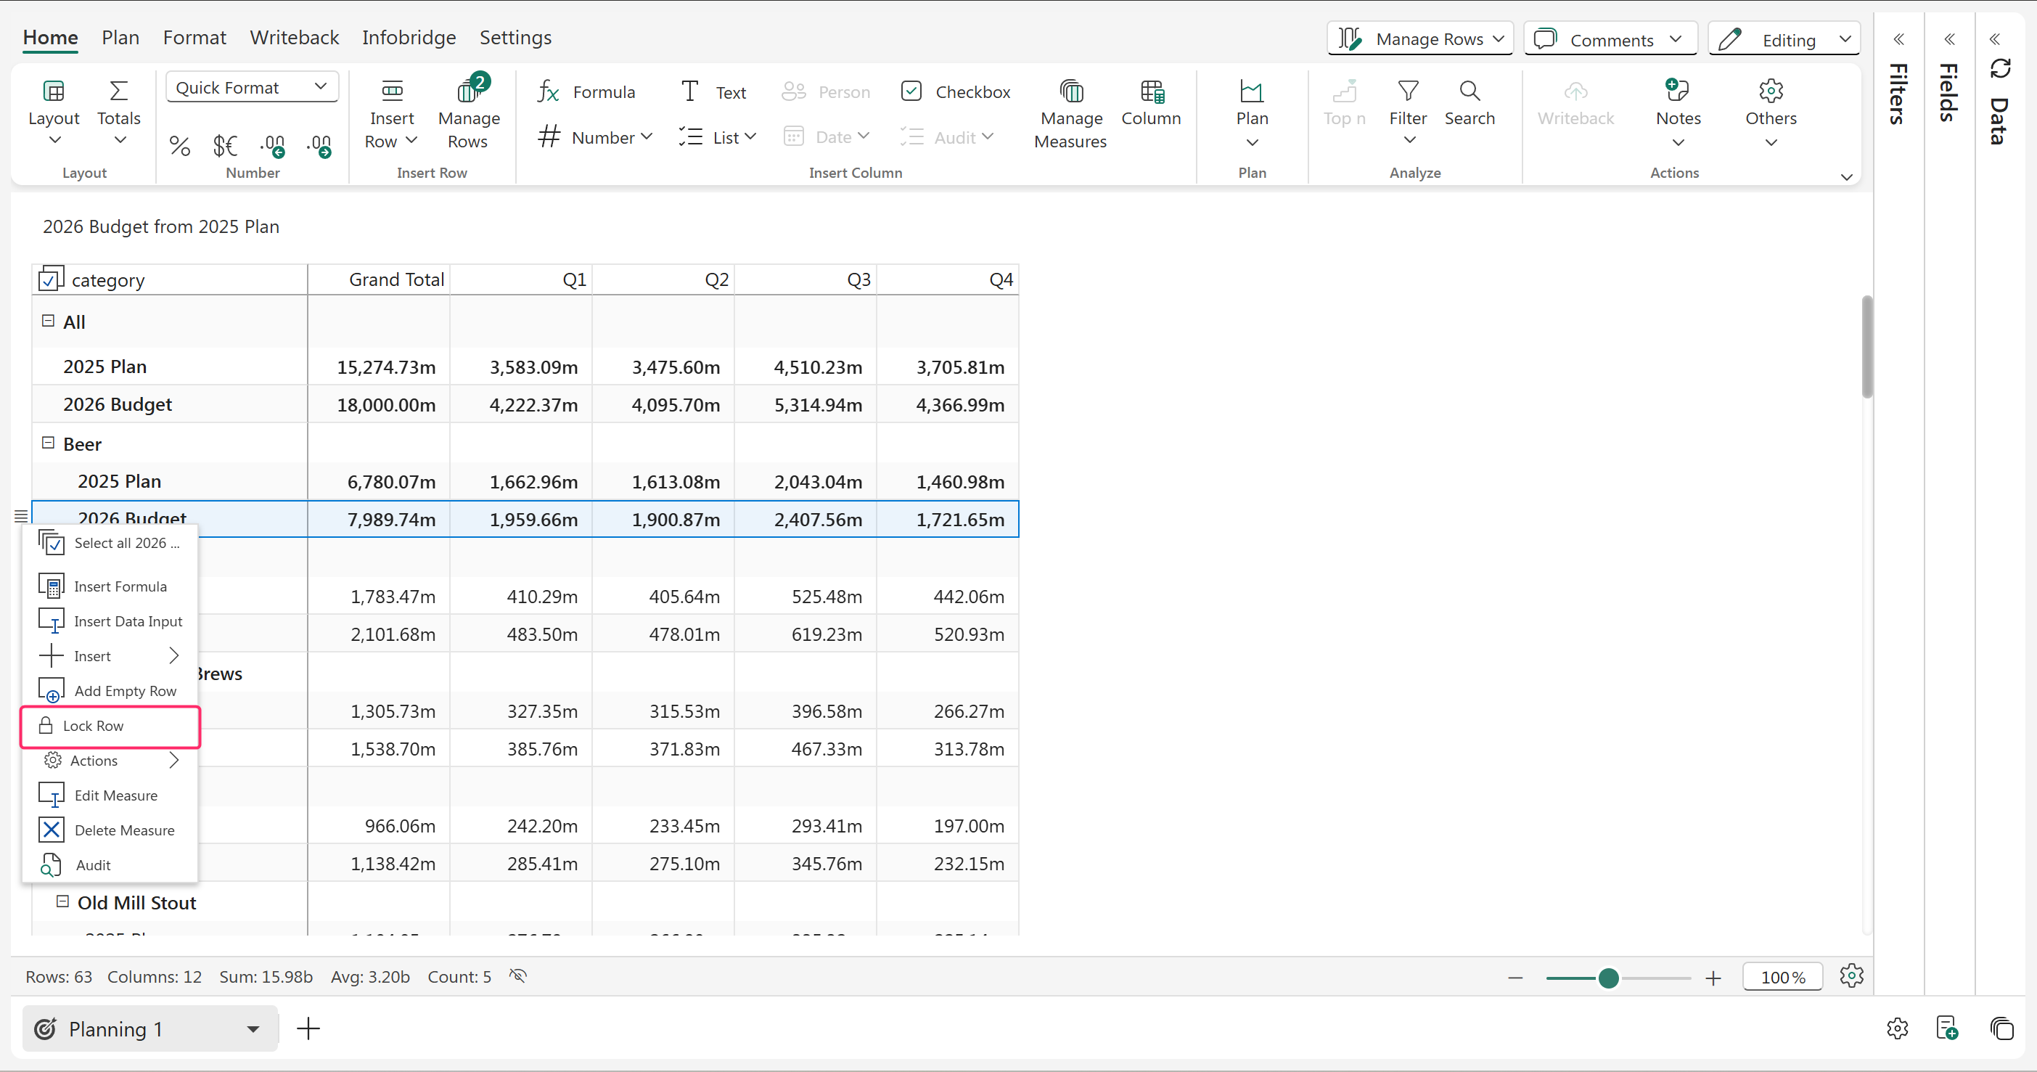
Task: Collapse the Old Mill Stout group
Action: coord(62,901)
